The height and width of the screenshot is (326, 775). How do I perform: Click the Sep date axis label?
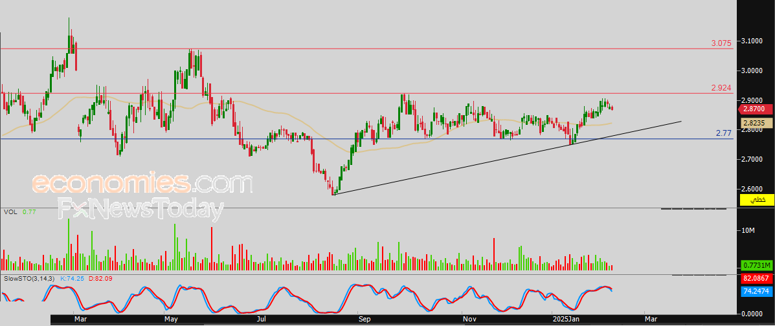[x=365, y=320]
